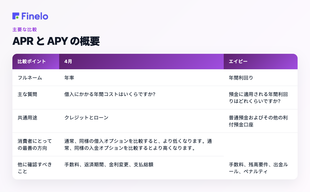Viewport: 310px width, 192px height.
Task: Click the Finelo brand name text
Action: (x=35, y=16)
